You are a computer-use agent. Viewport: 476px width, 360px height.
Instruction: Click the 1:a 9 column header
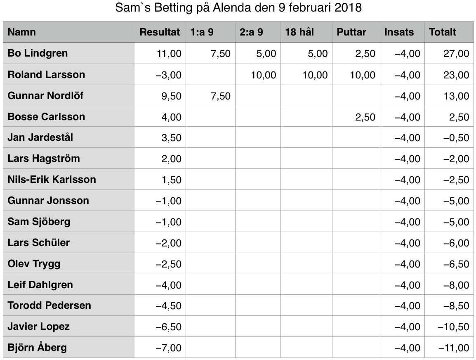tap(210, 32)
